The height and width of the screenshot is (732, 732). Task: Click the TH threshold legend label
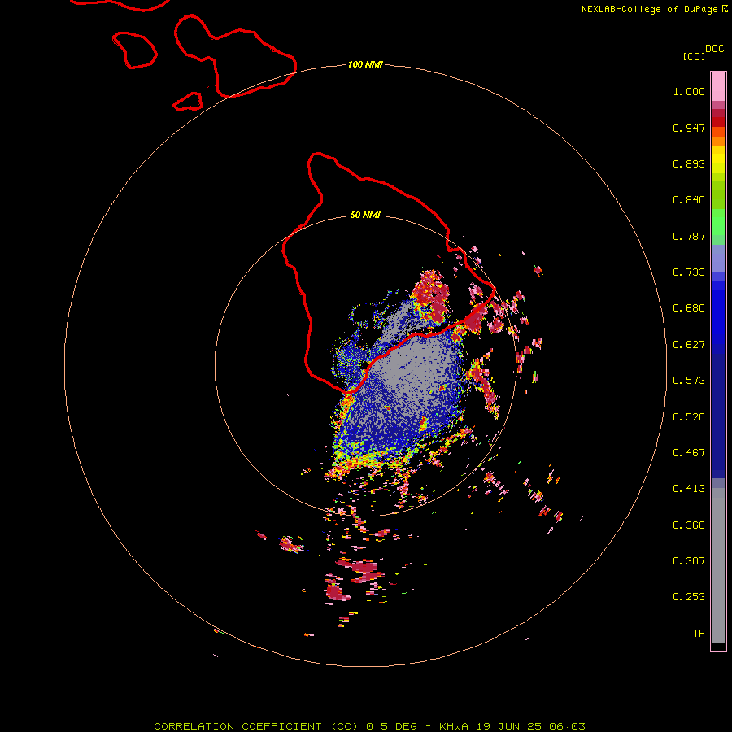[x=699, y=634]
